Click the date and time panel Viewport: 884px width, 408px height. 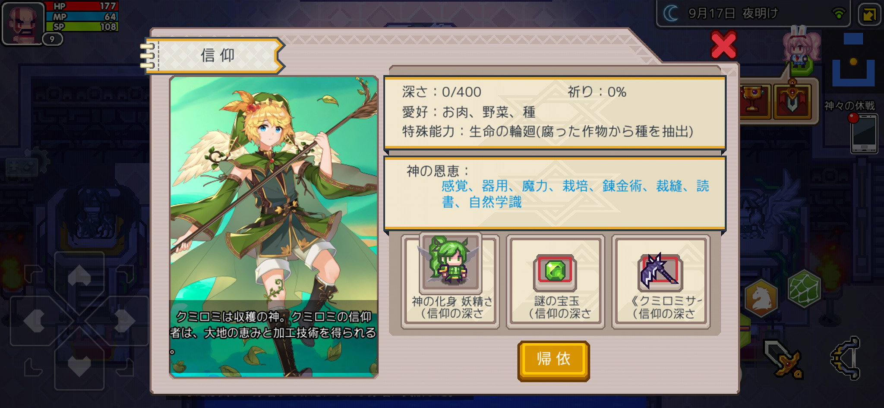coord(753,13)
